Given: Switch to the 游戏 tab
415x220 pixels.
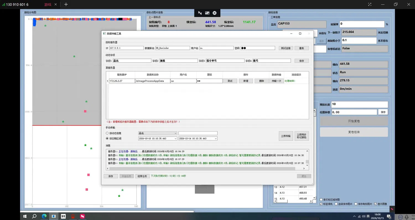Looking at the screenshot, I should (48, 4).
